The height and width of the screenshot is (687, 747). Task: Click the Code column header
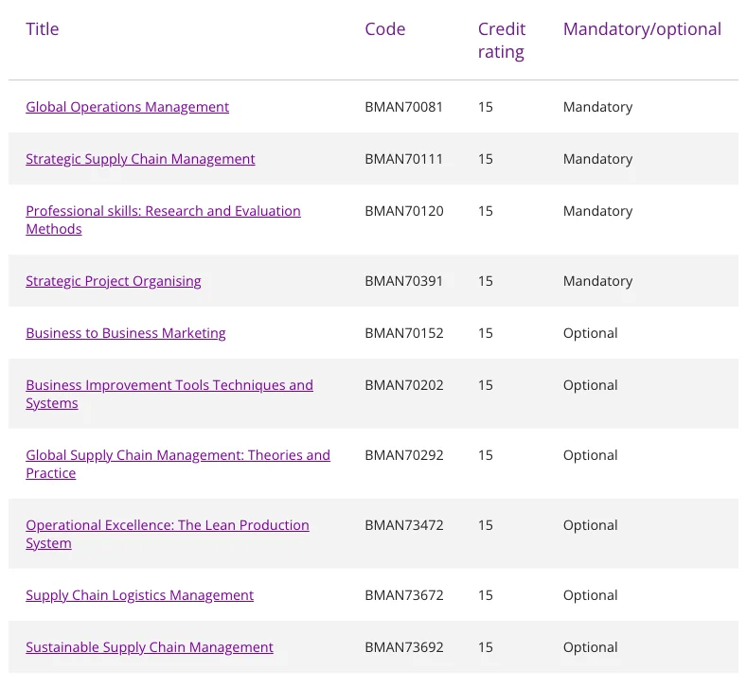pos(384,29)
